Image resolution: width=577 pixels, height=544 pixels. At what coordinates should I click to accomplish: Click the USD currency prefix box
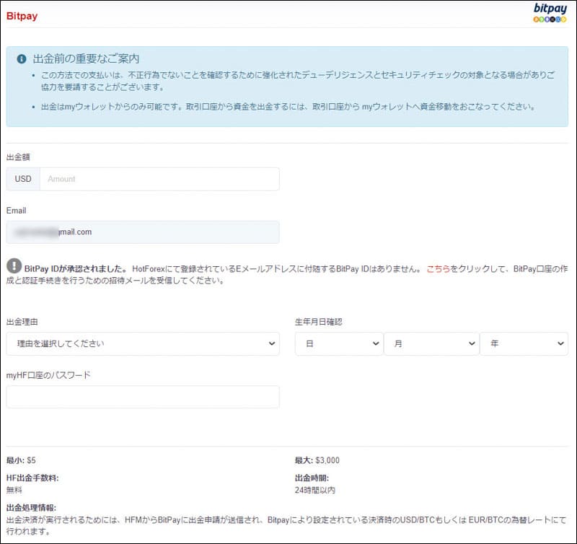(x=23, y=179)
